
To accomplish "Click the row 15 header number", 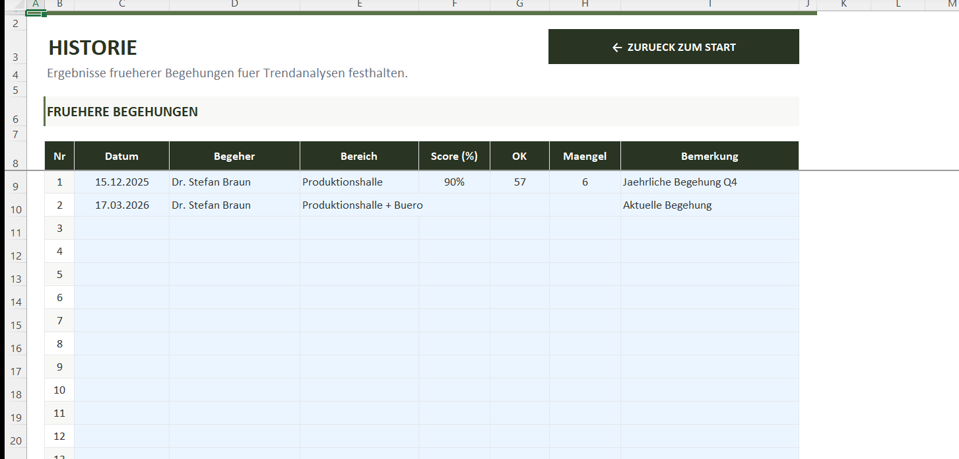I will [15, 325].
